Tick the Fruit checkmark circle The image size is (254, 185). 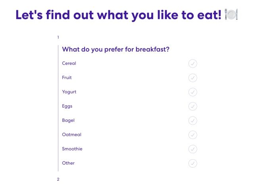(193, 78)
